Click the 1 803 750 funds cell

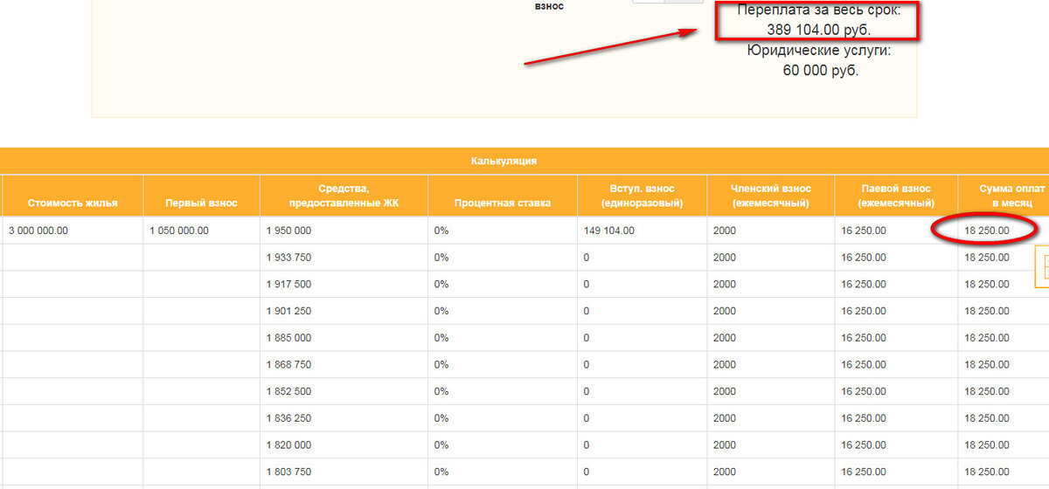pos(344,472)
